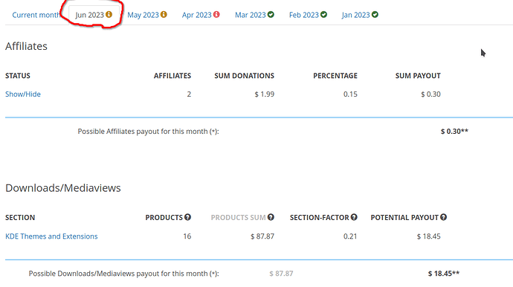The height and width of the screenshot is (287, 513).
Task: Click the products count value 16
Action: (x=187, y=236)
